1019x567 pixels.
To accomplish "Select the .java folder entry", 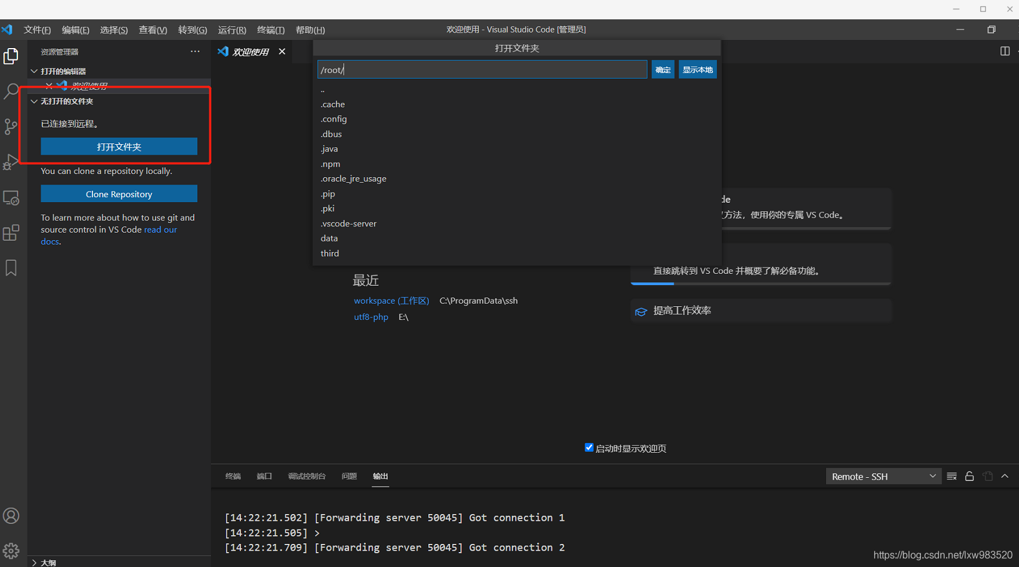I will click(517, 149).
